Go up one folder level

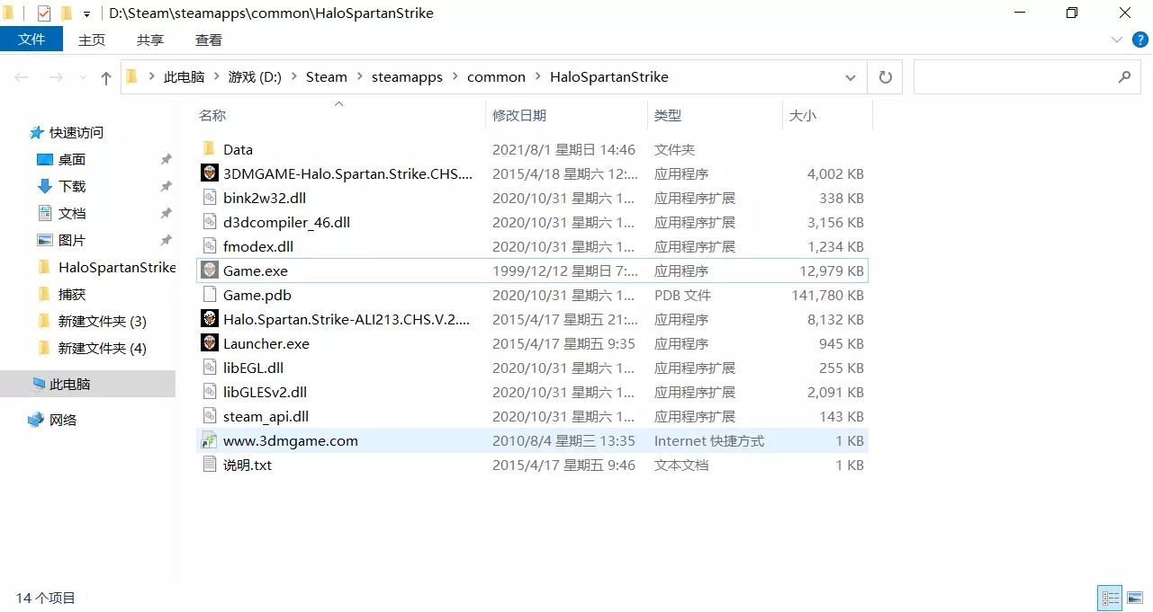106,77
